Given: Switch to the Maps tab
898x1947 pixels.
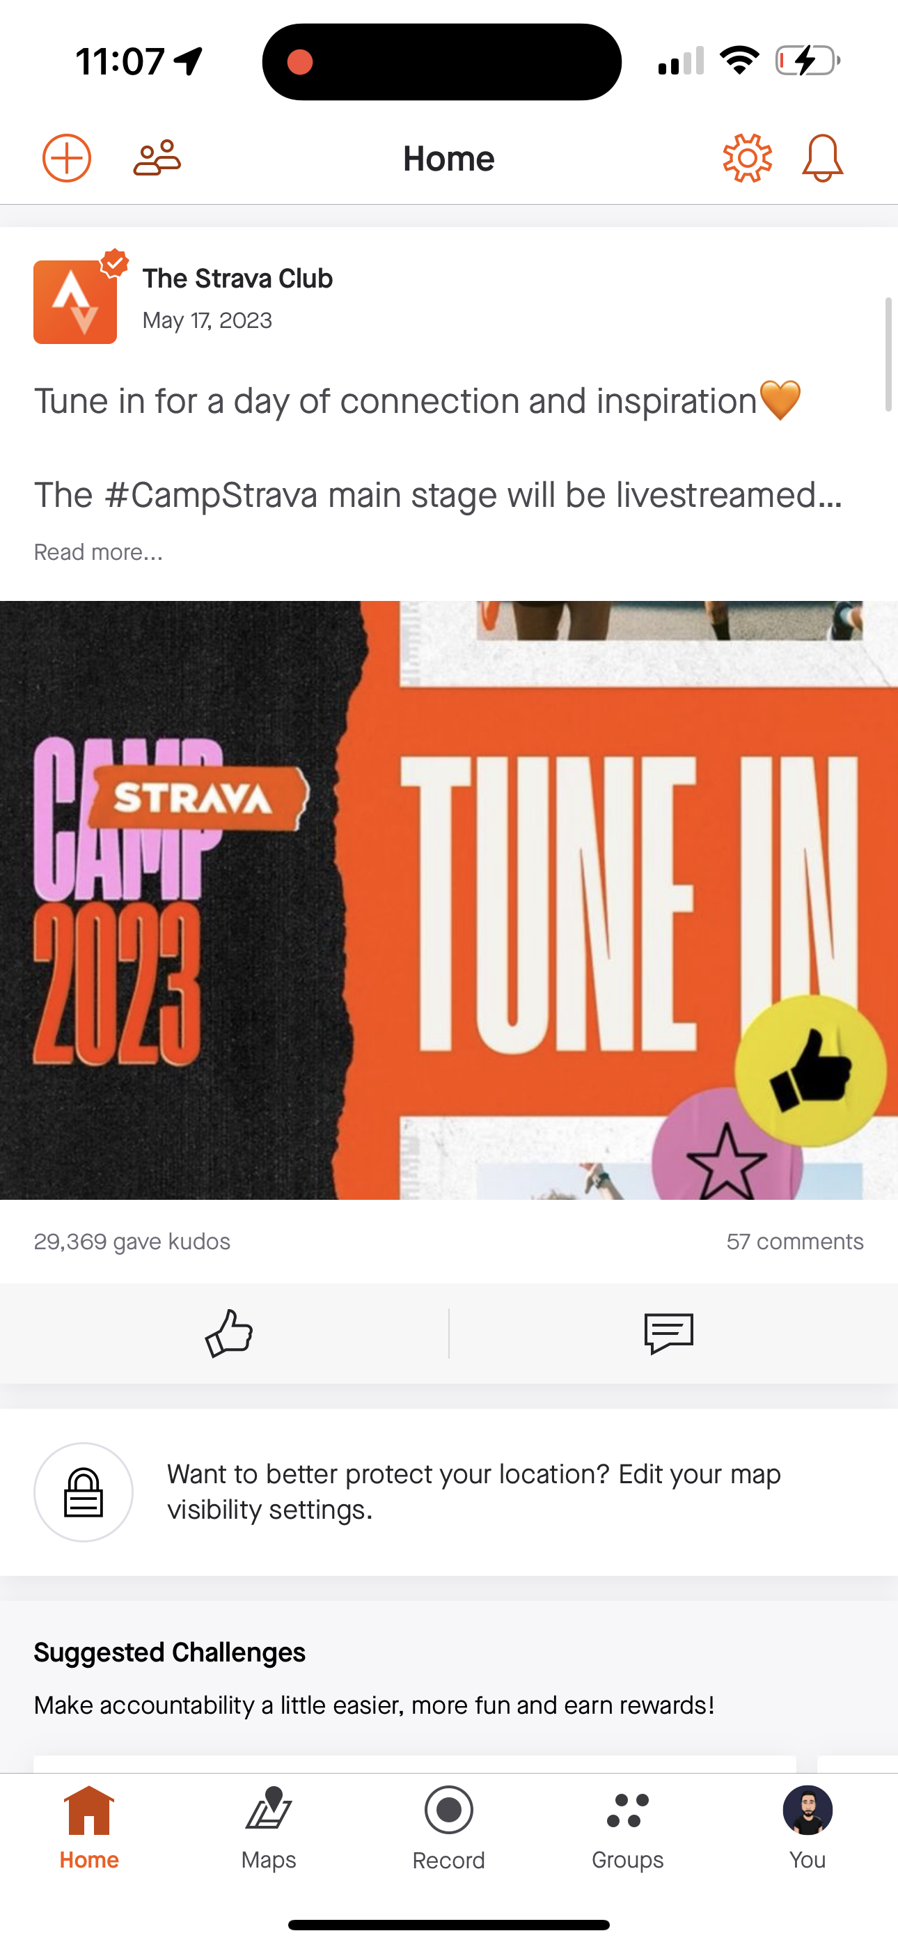Looking at the screenshot, I should (x=268, y=1828).
